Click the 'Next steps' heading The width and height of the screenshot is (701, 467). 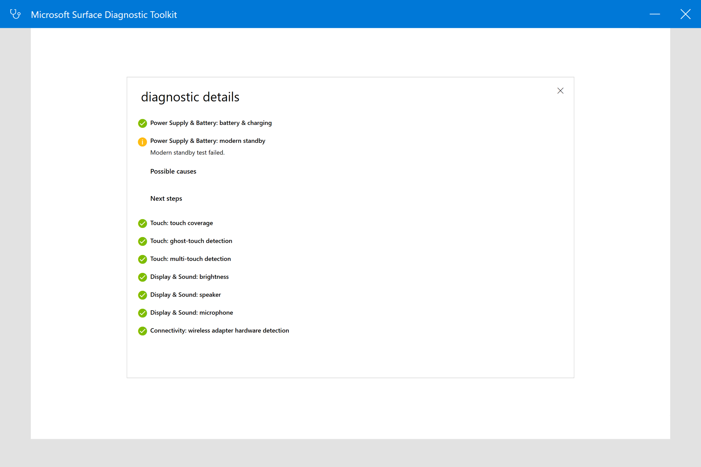166,199
